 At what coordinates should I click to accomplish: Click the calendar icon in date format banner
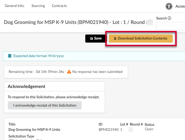10,56
